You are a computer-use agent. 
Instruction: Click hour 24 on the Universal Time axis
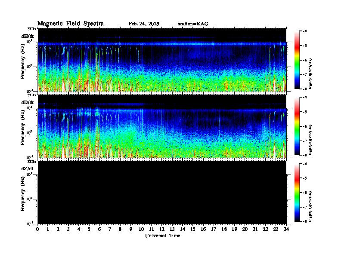coord(286,229)
